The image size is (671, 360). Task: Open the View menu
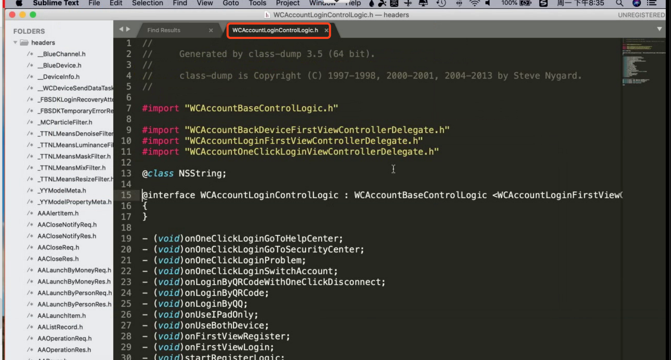tap(205, 3)
